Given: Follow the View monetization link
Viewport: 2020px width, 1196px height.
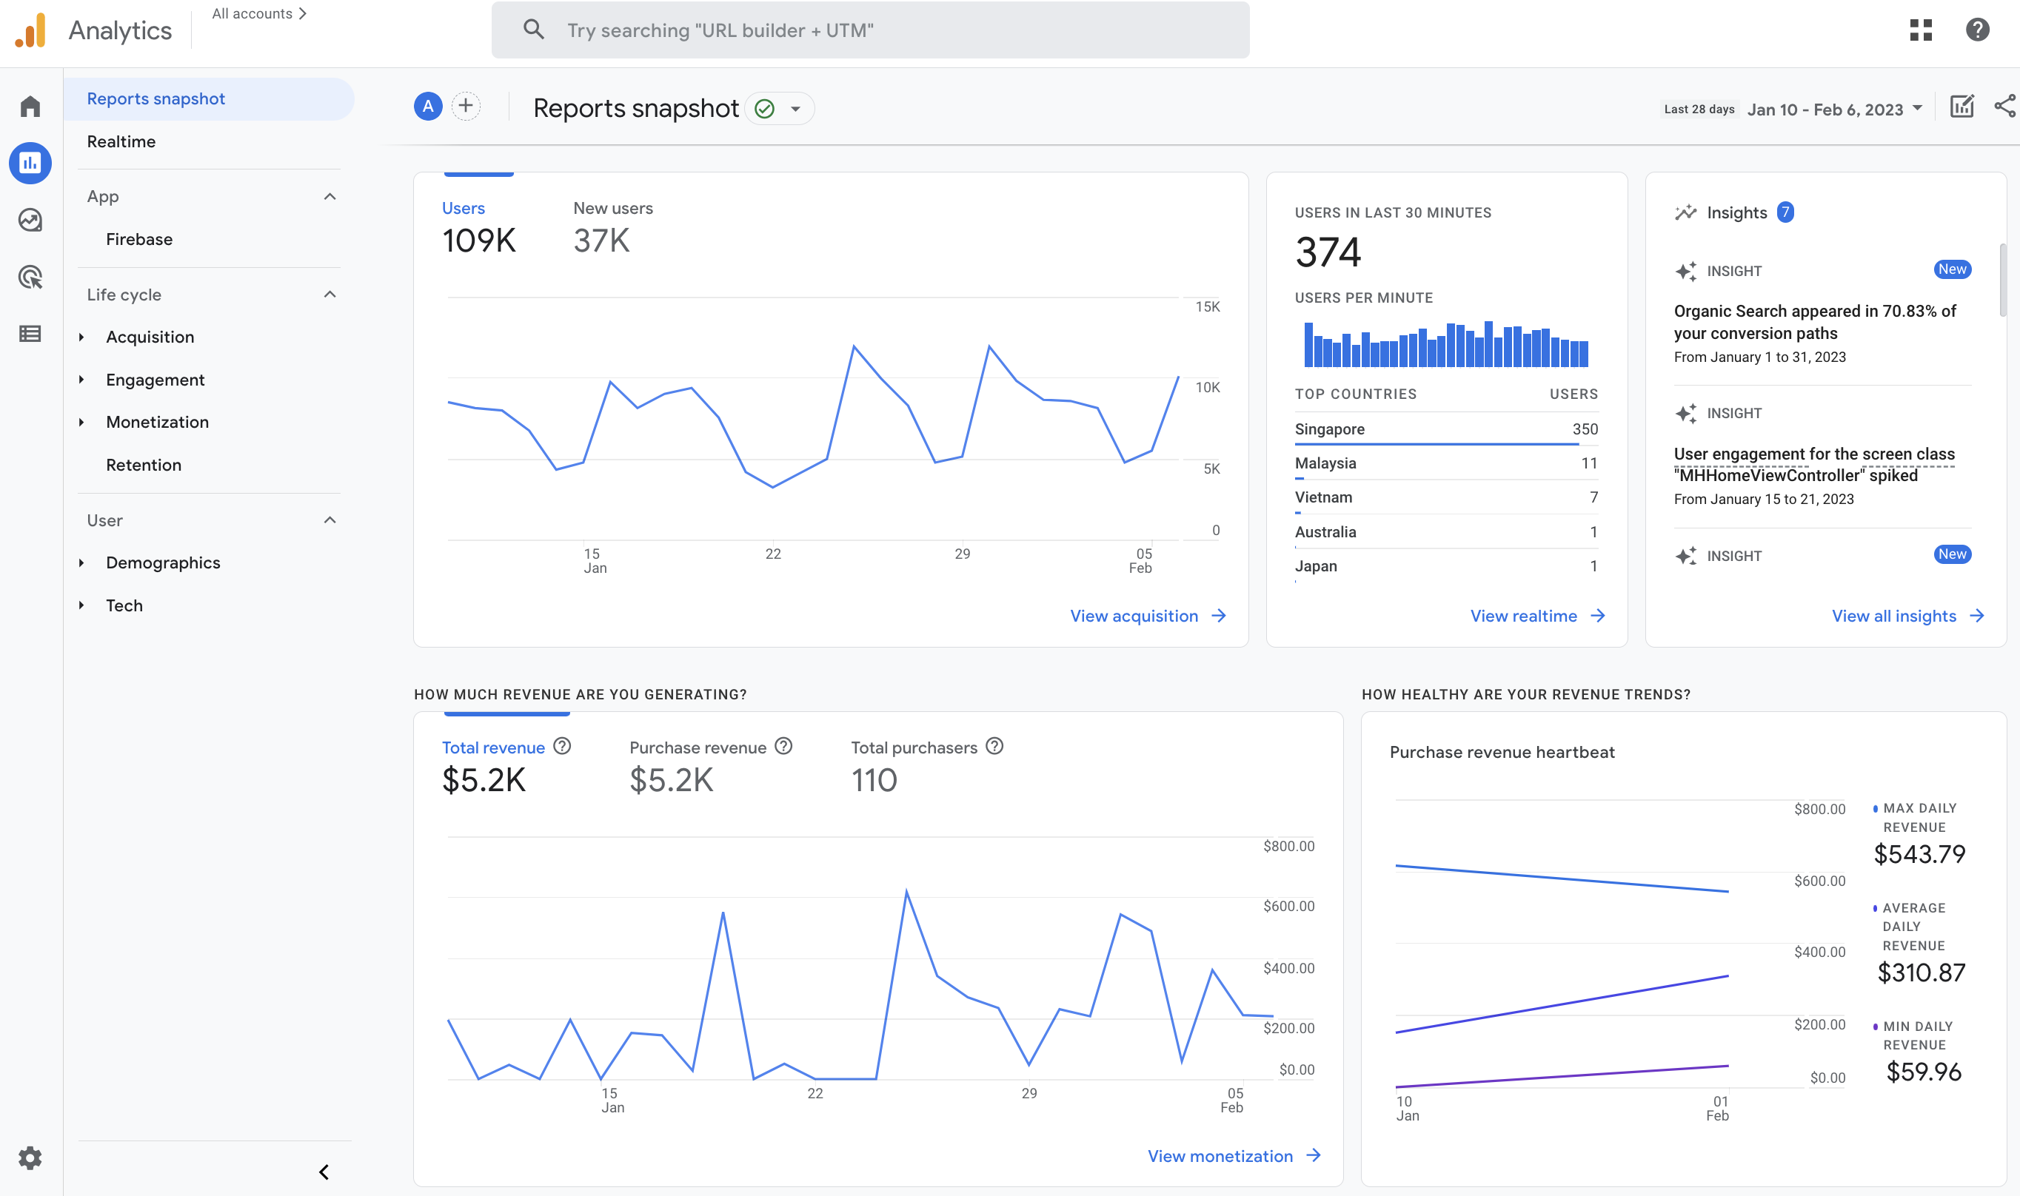Looking at the screenshot, I should (x=1234, y=1156).
